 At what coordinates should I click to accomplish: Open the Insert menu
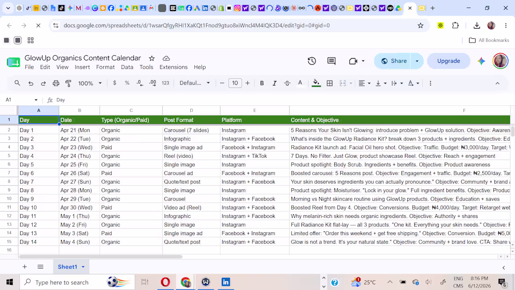(x=82, y=67)
